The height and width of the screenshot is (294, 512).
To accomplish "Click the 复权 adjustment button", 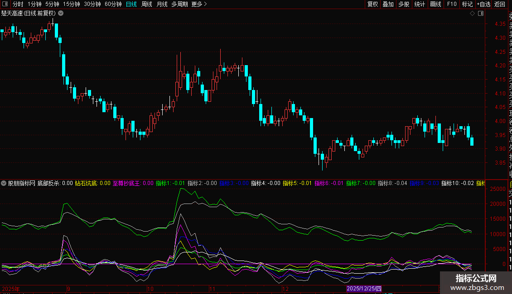I will [x=372, y=4].
